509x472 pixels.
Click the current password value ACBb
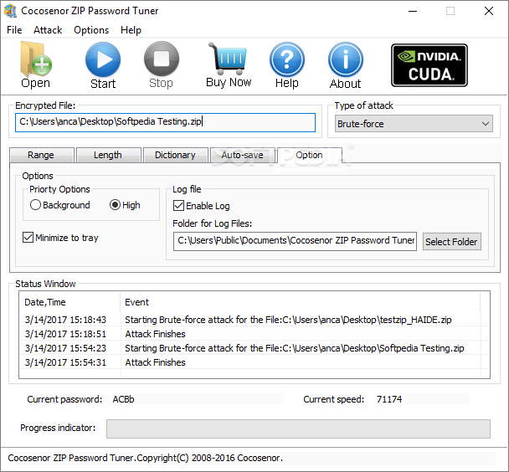pyautogui.click(x=123, y=399)
